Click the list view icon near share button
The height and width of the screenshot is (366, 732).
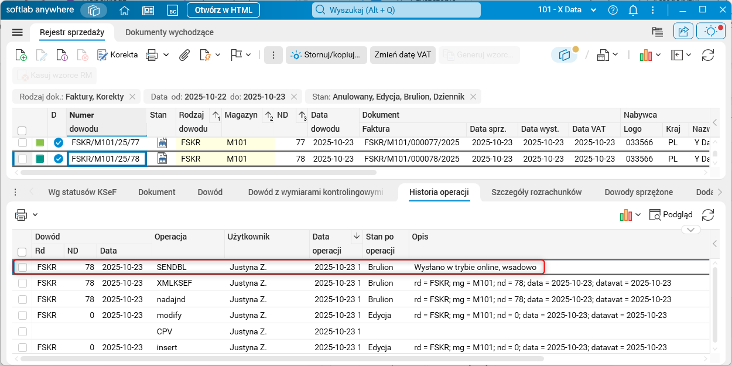point(657,32)
